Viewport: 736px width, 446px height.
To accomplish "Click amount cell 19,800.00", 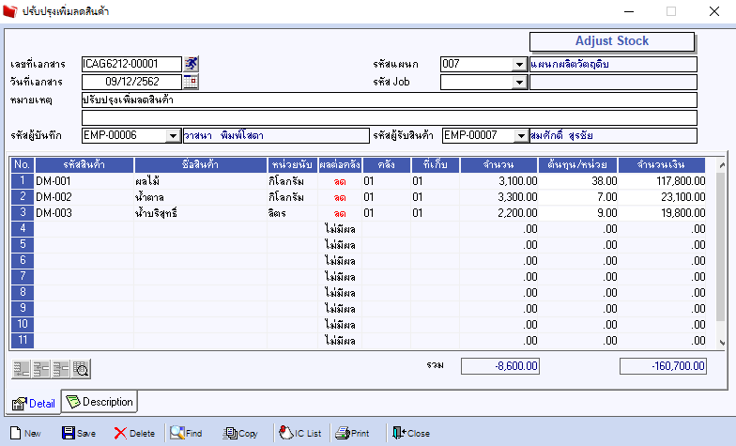I will [x=663, y=212].
